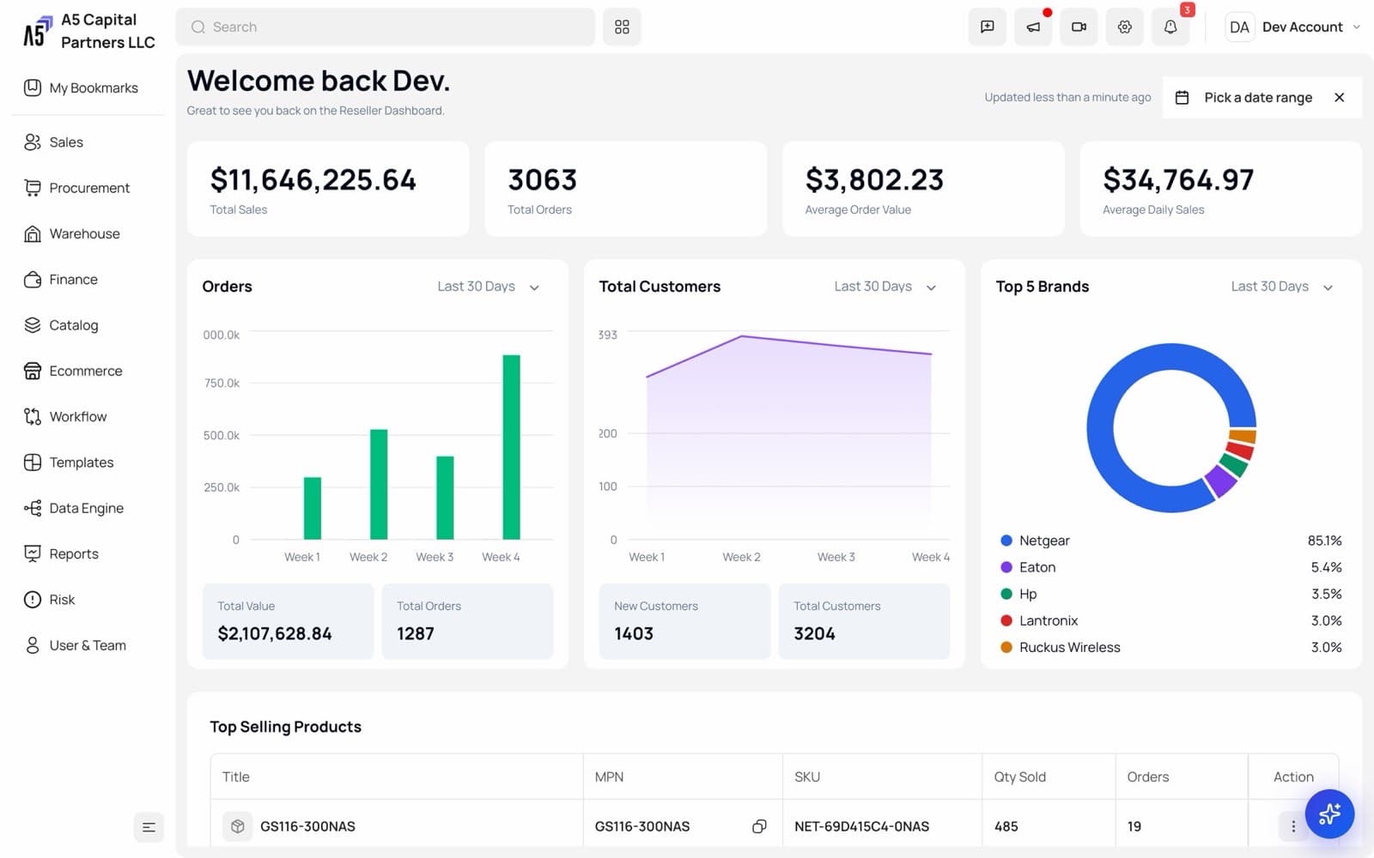
Task: Open Ecommerce section
Action: (73, 371)
